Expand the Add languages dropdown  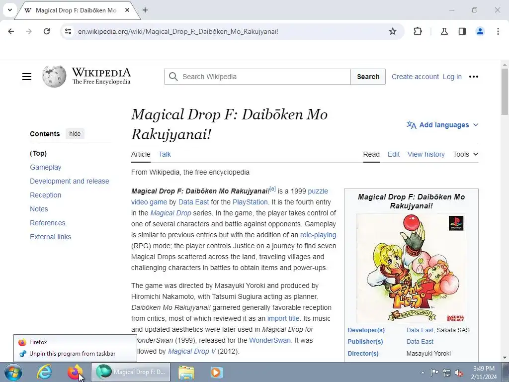[442, 125]
